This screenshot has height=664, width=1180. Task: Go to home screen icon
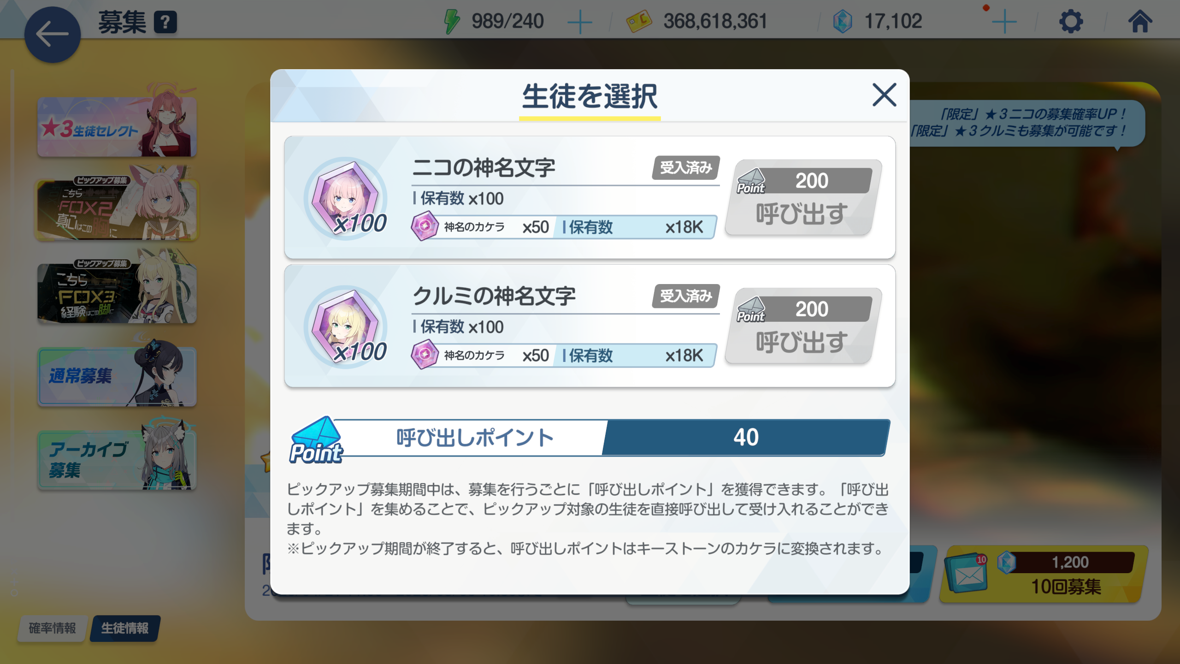coord(1140,22)
